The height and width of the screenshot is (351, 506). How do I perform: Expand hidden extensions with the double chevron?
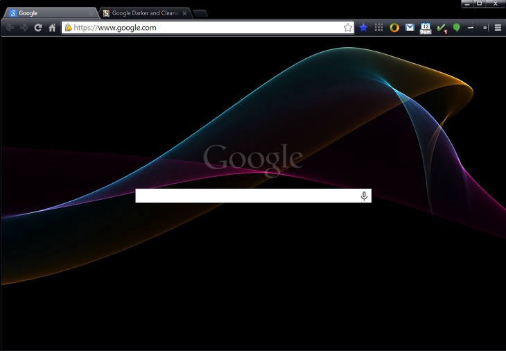pos(485,28)
